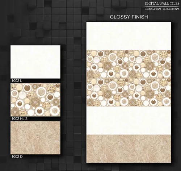Click the '300x450 mm' size text
Viewport: 181px width, 171px height.
click(153, 9)
